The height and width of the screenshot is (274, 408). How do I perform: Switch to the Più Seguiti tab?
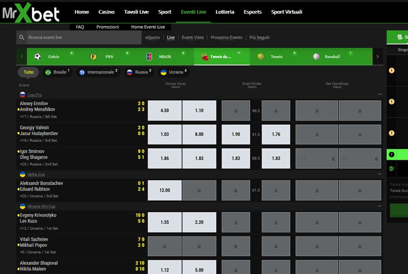coord(259,38)
